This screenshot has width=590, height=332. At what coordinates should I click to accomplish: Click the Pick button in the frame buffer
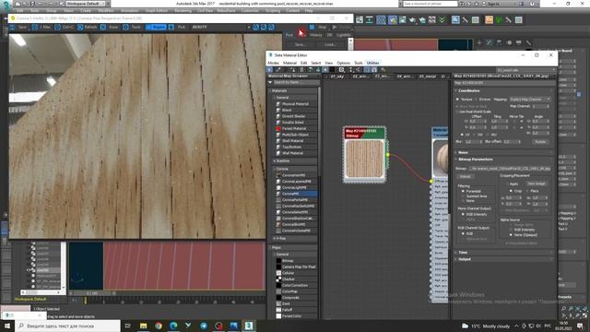(x=178, y=27)
